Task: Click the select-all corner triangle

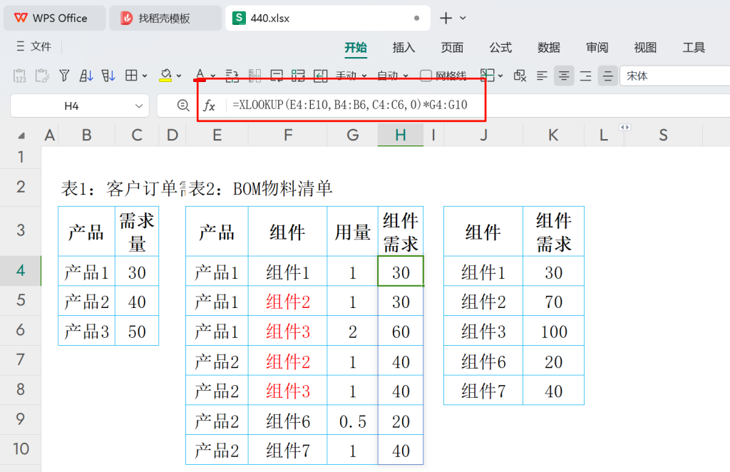Action: click(x=21, y=136)
